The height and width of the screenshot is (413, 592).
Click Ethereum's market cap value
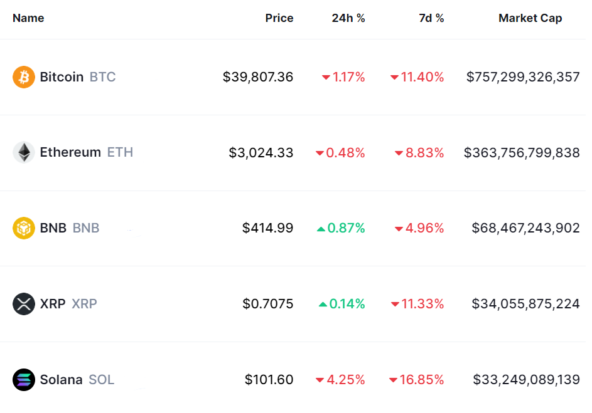tap(522, 152)
